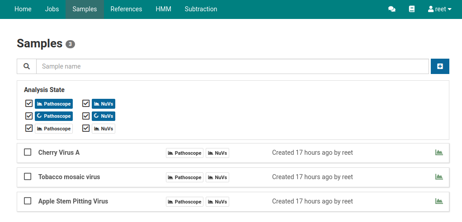Click the create sample plus button
Image resolution: width=462 pixels, height=222 pixels.
point(440,66)
